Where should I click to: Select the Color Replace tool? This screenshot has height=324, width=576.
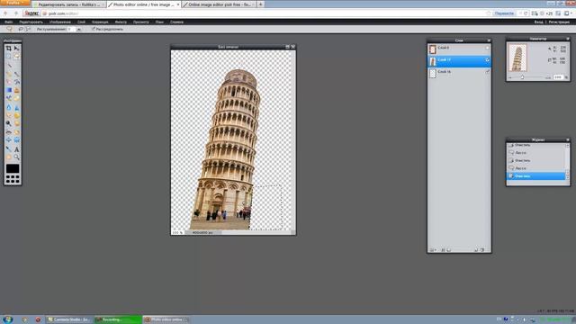tap(8, 98)
